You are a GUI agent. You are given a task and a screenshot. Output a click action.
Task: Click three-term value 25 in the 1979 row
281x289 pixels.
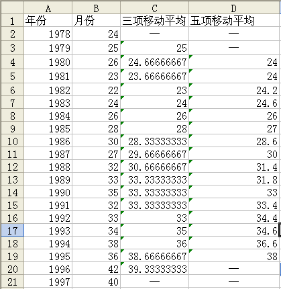[x=154, y=48]
